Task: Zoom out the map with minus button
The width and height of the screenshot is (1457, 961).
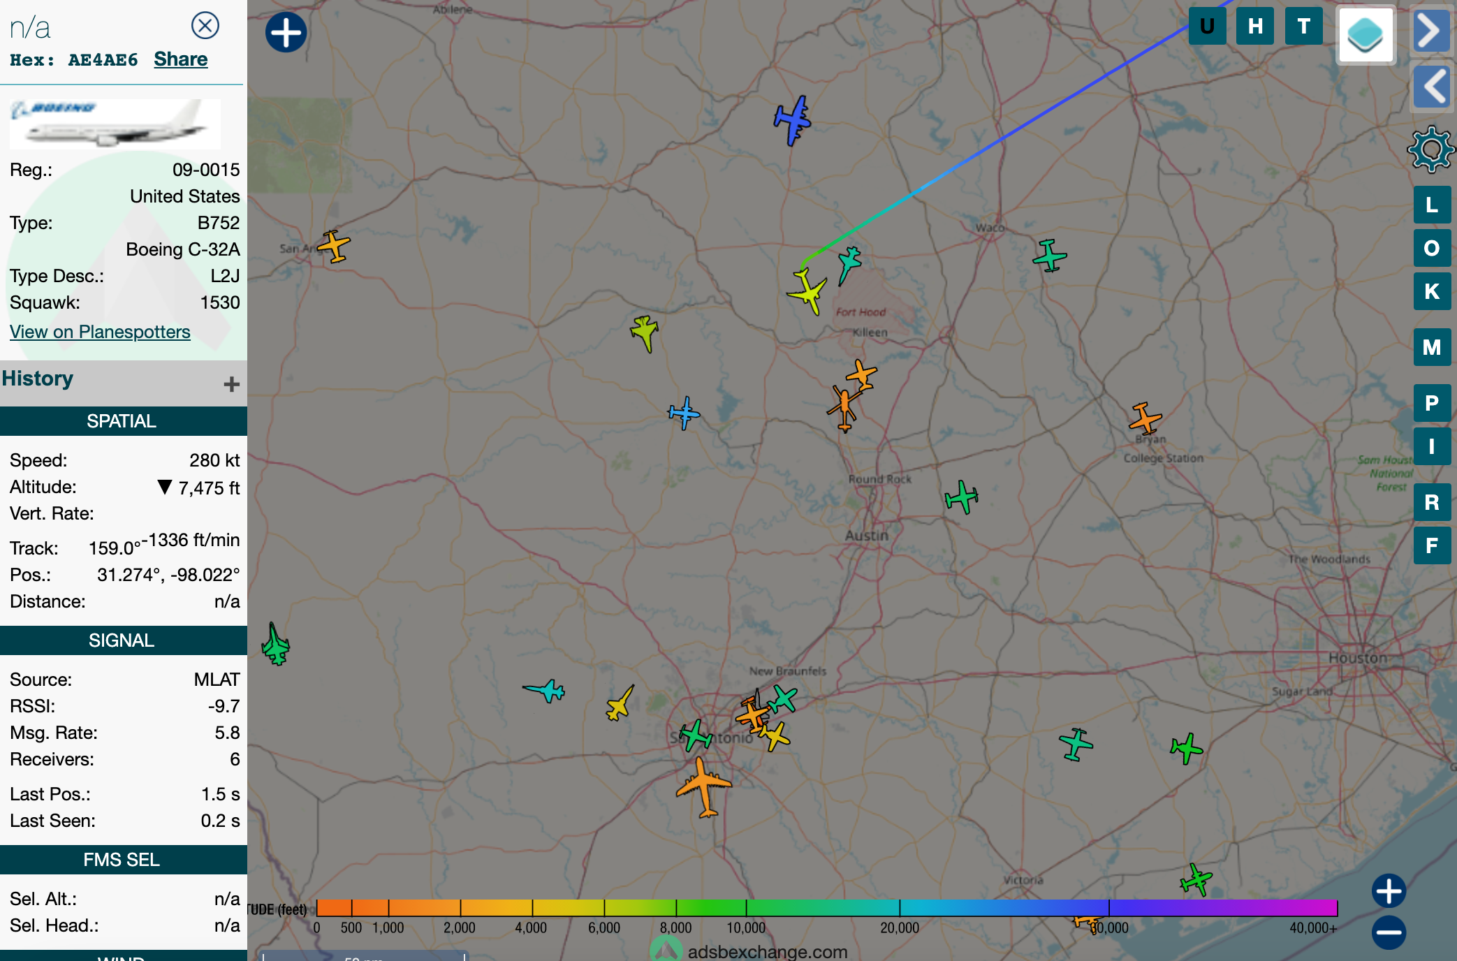Action: coord(1389,932)
